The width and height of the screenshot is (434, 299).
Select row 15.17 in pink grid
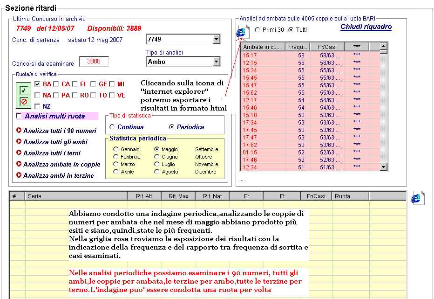[x=310, y=55]
